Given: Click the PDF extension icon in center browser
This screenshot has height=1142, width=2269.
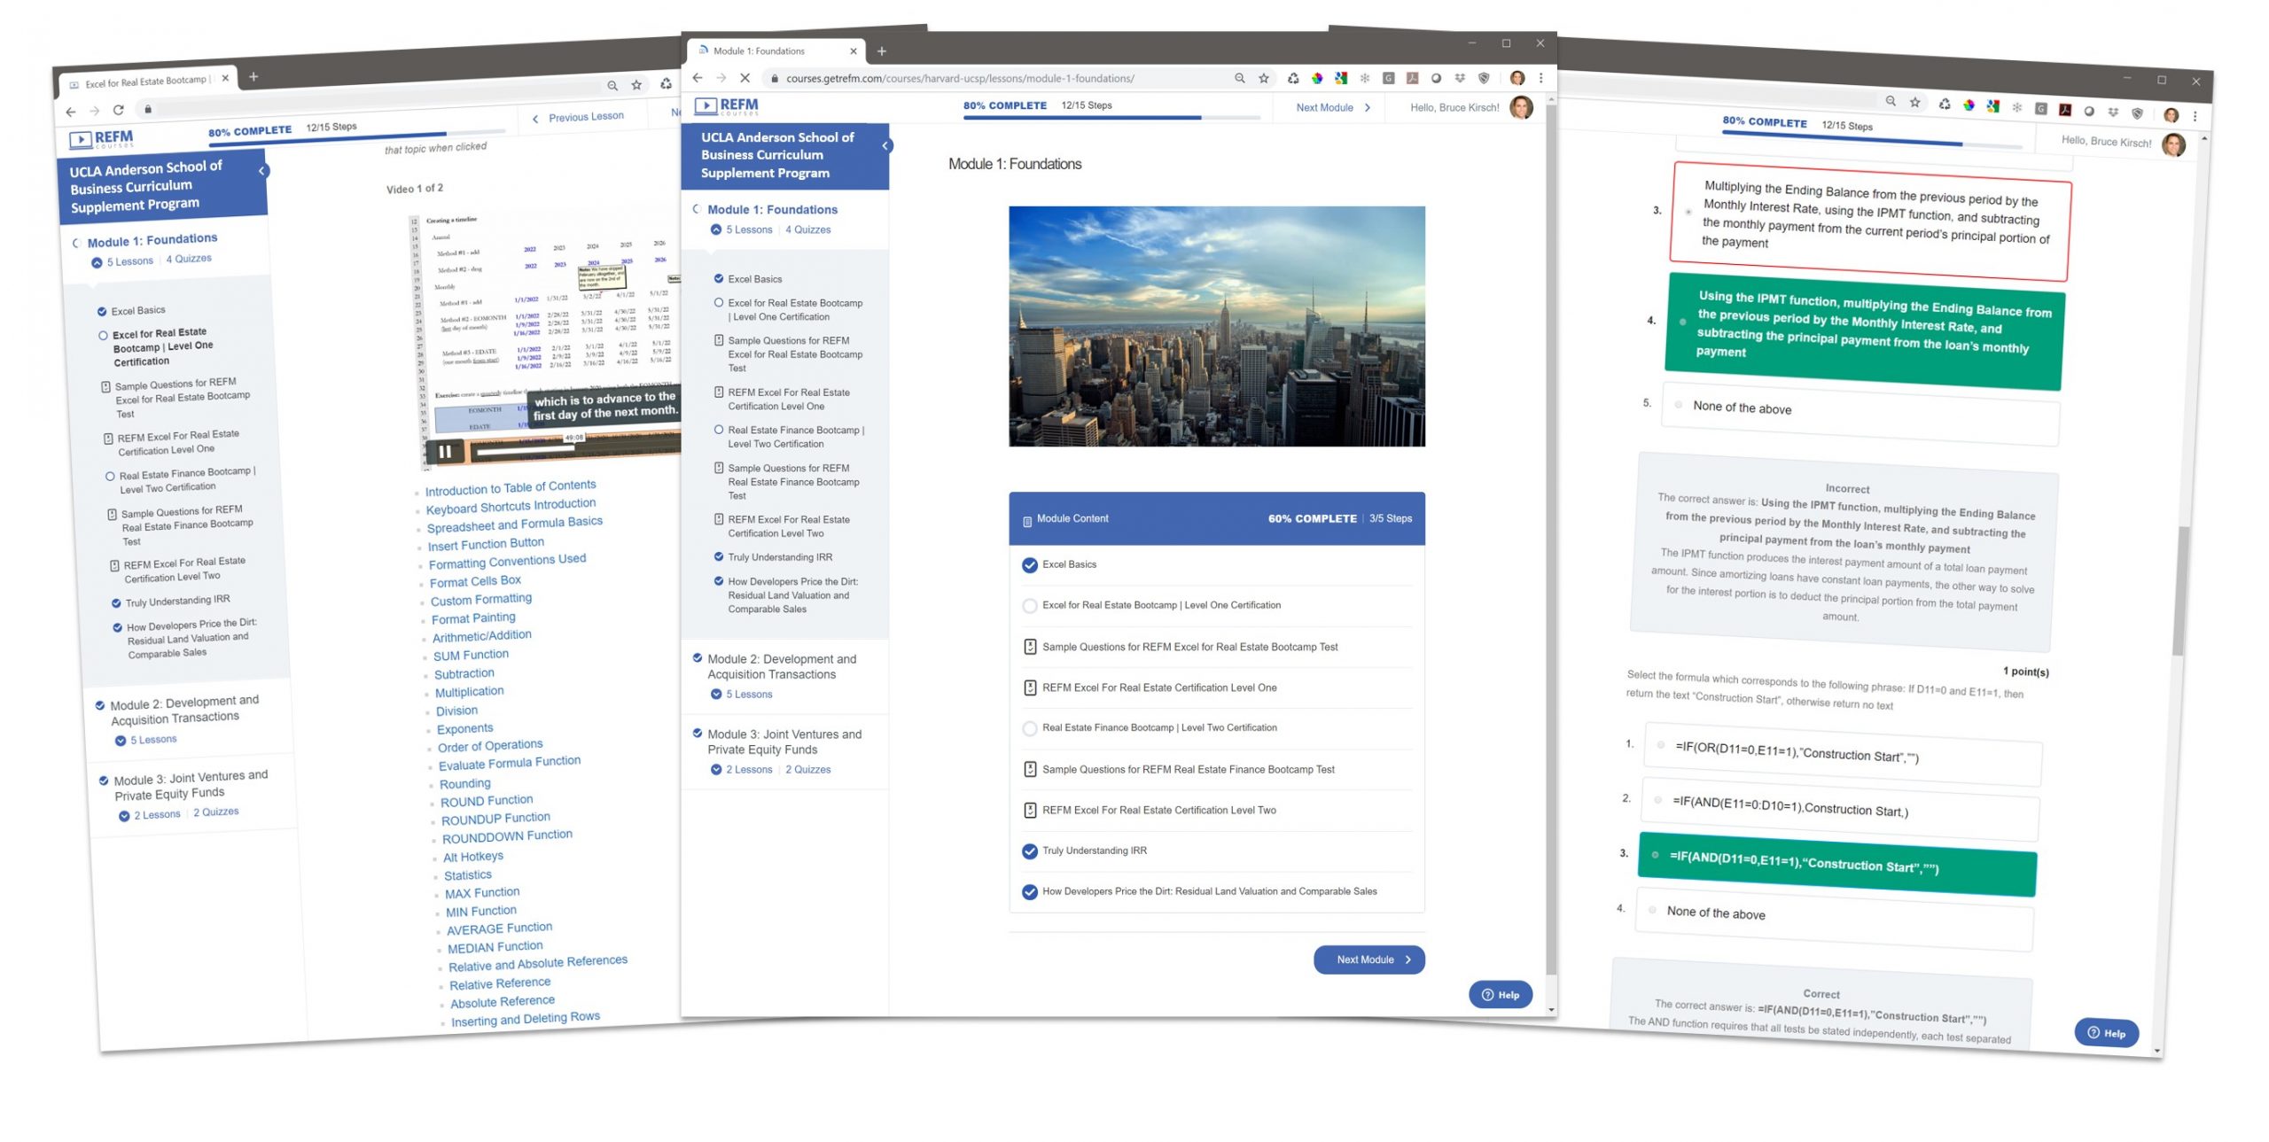Looking at the screenshot, I should coord(1412,78).
